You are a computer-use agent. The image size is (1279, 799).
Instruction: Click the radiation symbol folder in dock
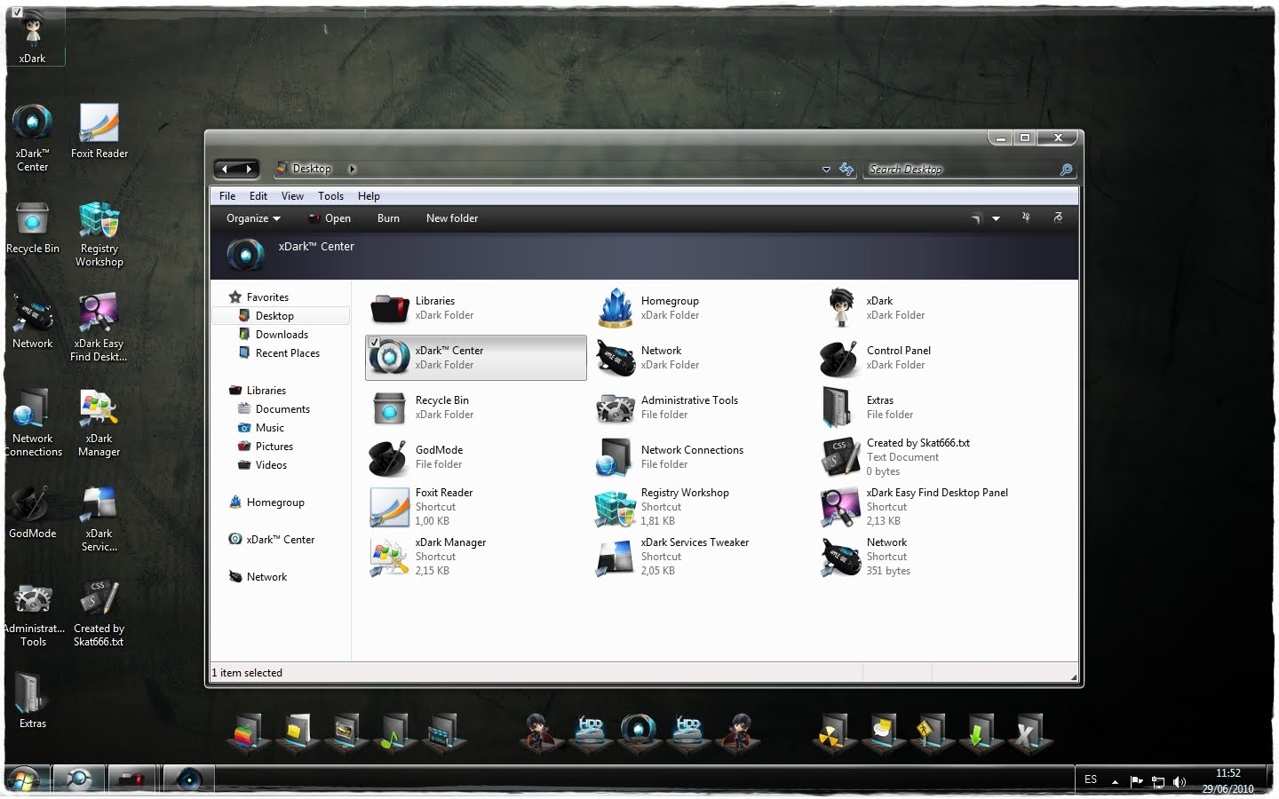835,733
